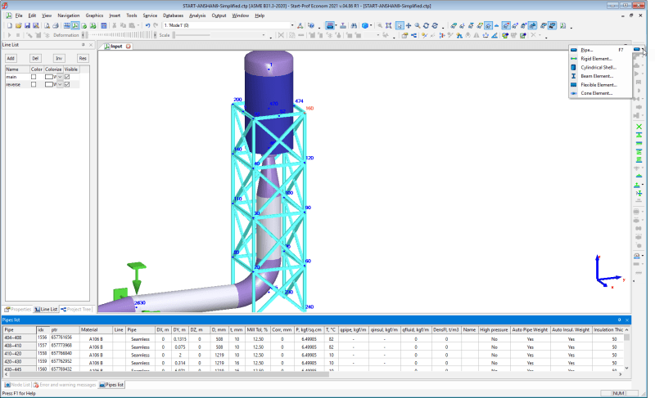Click Pipes list horizontal scrollbar
The height and width of the screenshot is (398, 655).
(x=169, y=374)
